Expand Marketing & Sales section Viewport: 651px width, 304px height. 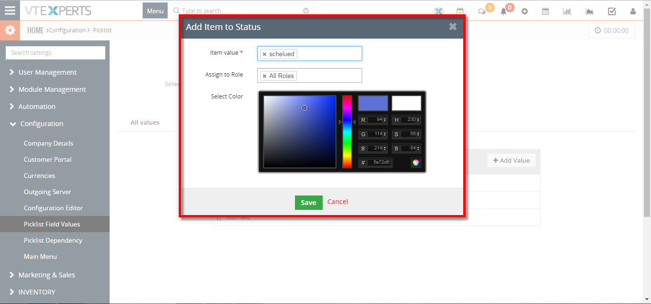47,275
